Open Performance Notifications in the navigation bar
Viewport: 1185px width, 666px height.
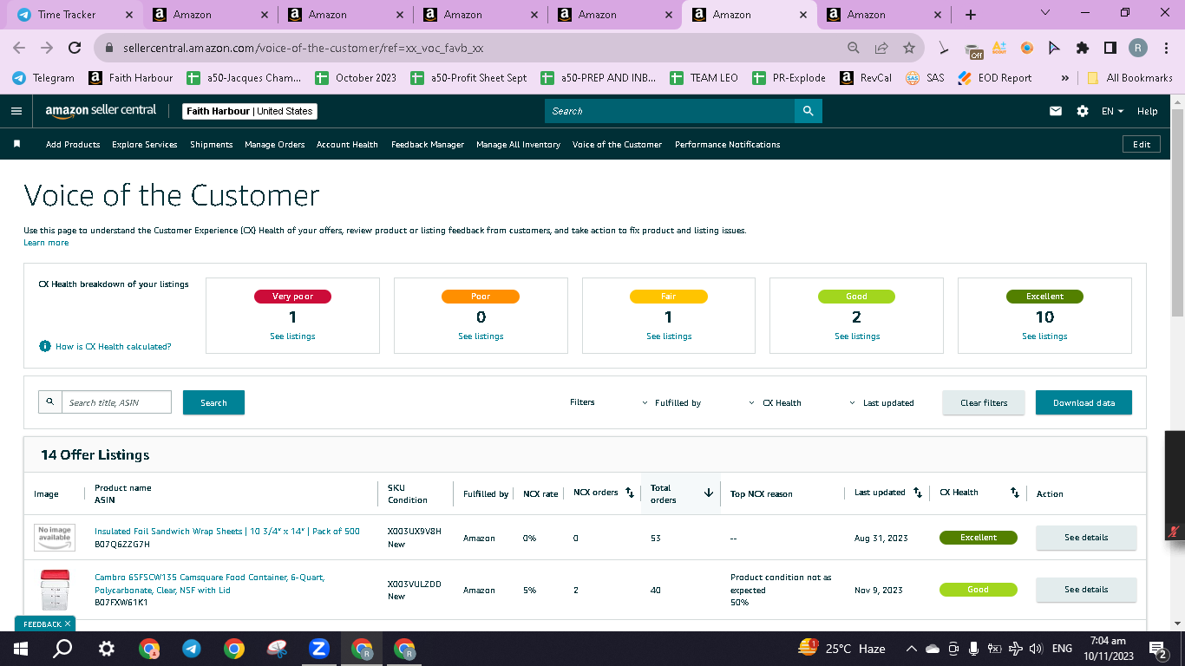point(728,144)
